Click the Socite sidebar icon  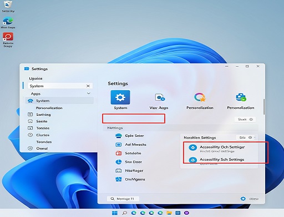pyautogui.click(x=30, y=121)
